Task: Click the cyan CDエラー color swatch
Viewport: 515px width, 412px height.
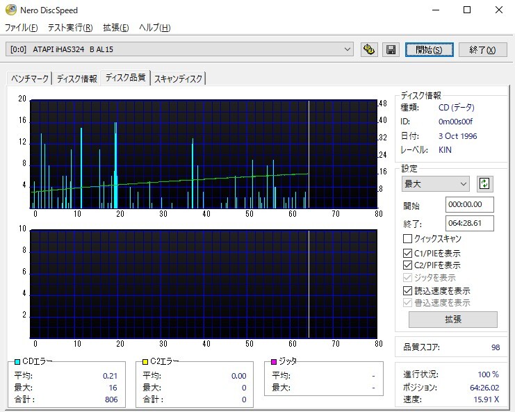Action: coord(17,362)
